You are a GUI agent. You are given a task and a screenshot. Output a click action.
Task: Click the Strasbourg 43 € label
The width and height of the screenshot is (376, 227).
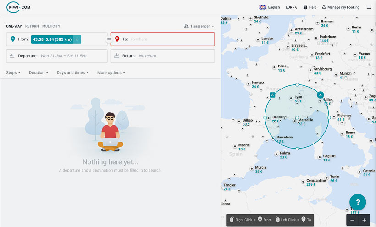[323, 71]
